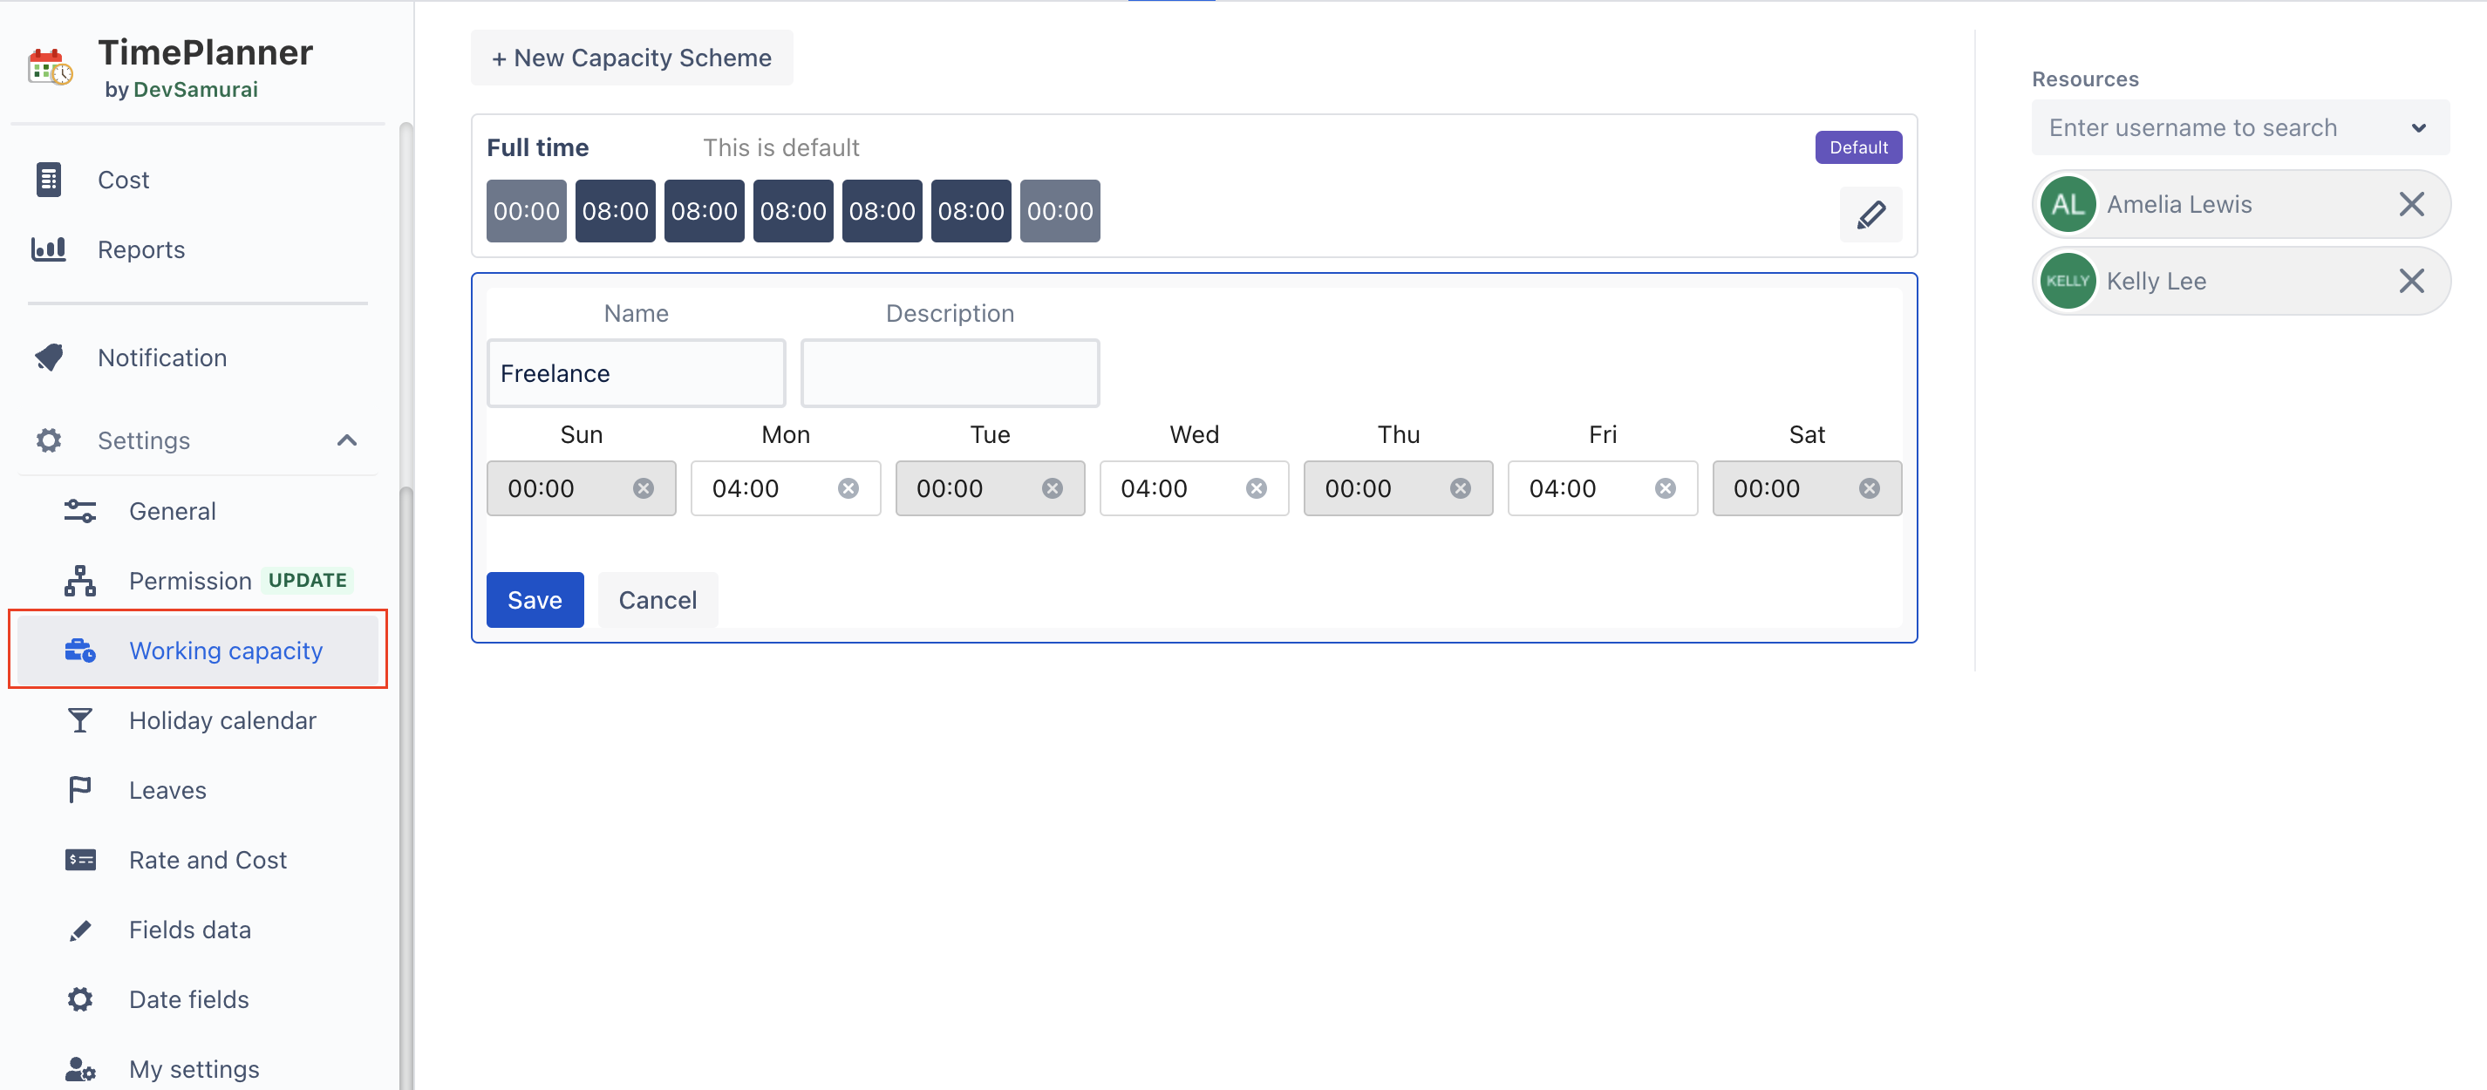The height and width of the screenshot is (1090, 2487).
Task: Click the TimePlanner calendar logo icon
Action: (51, 68)
